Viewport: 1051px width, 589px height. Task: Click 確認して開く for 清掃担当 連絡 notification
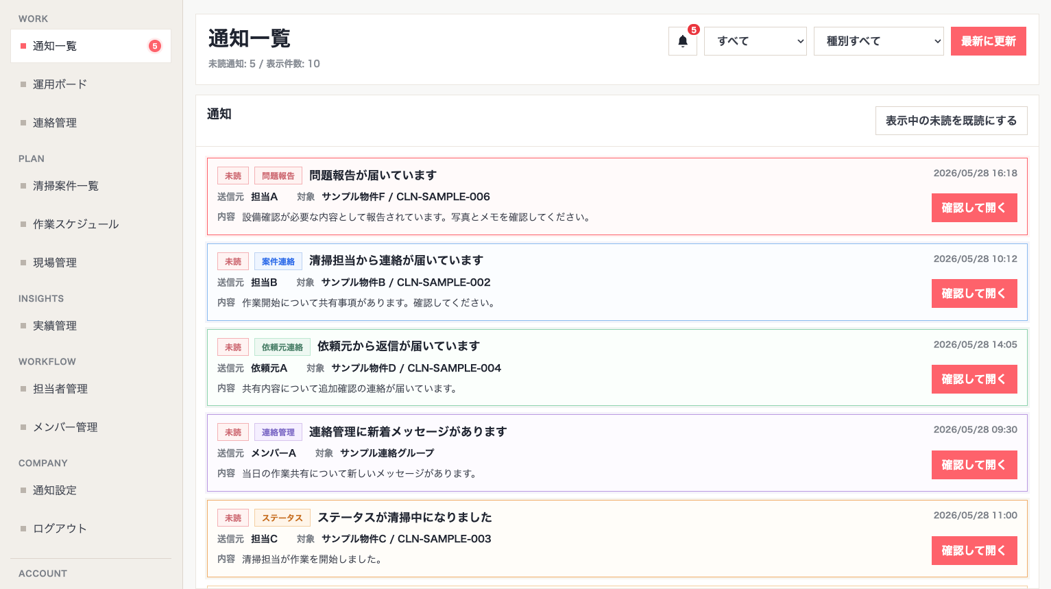[974, 293]
